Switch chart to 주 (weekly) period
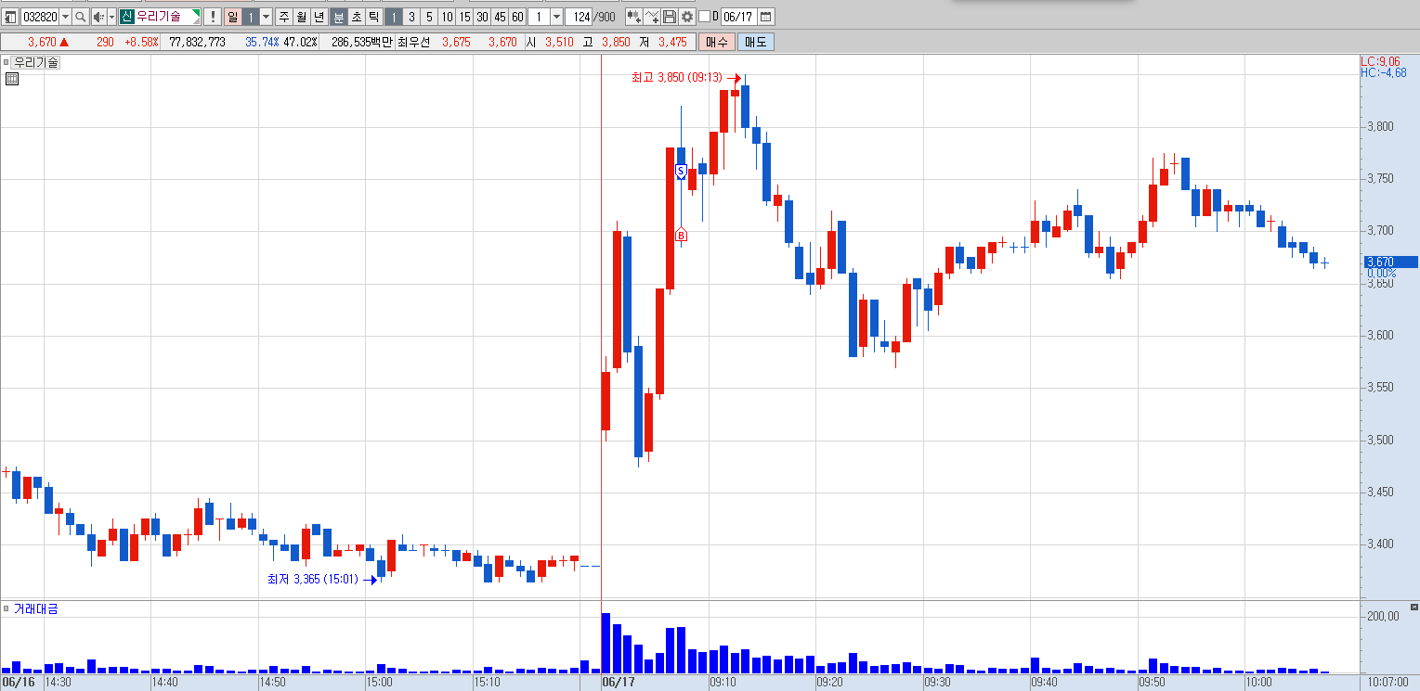Viewport: 1420px width, 691px height. tap(284, 17)
